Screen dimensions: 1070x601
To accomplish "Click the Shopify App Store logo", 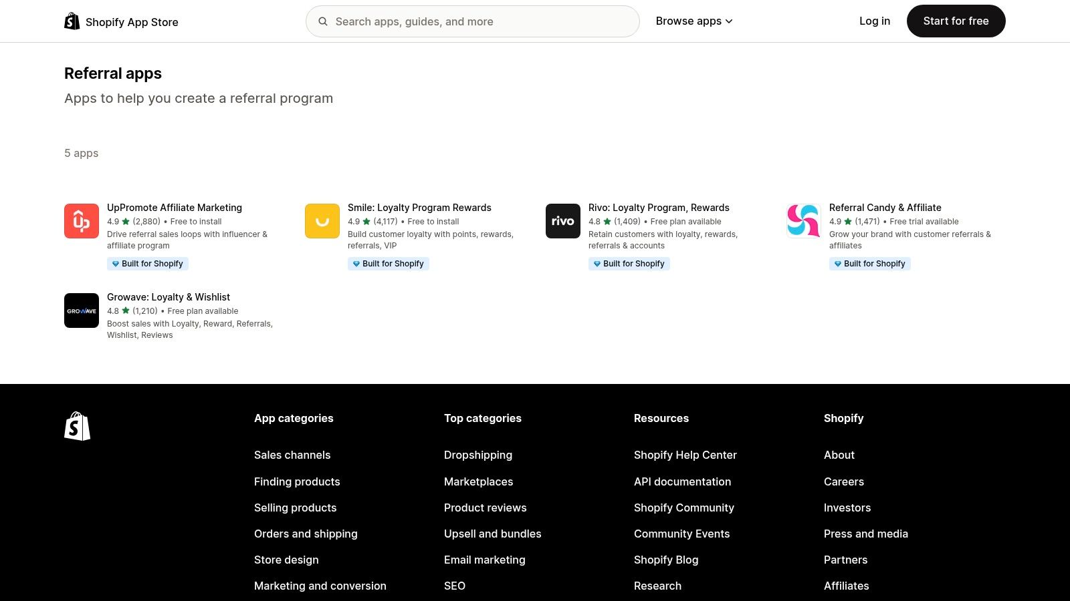I will pyautogui.click(x=121, y=21).
